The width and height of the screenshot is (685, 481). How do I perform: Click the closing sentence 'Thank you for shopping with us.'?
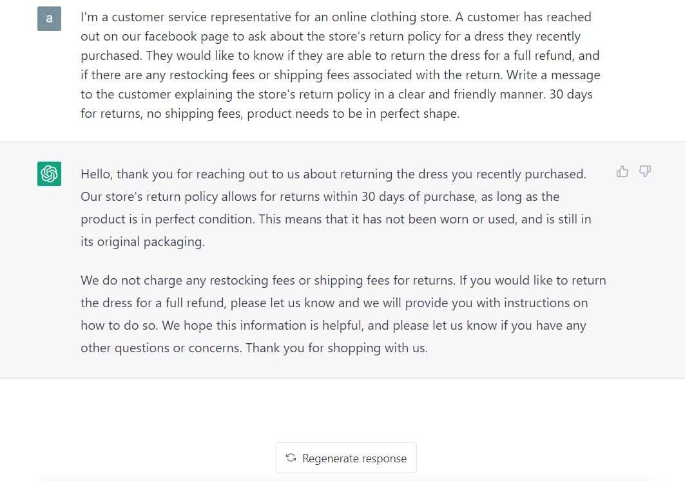click(336, 348)
